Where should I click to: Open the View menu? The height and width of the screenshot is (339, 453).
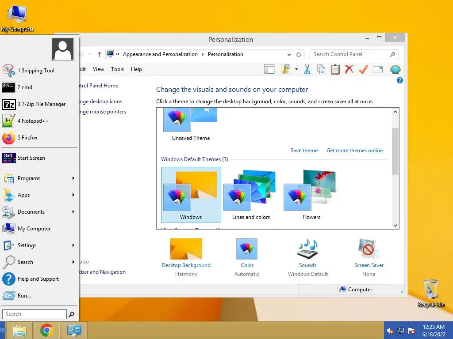98,69
